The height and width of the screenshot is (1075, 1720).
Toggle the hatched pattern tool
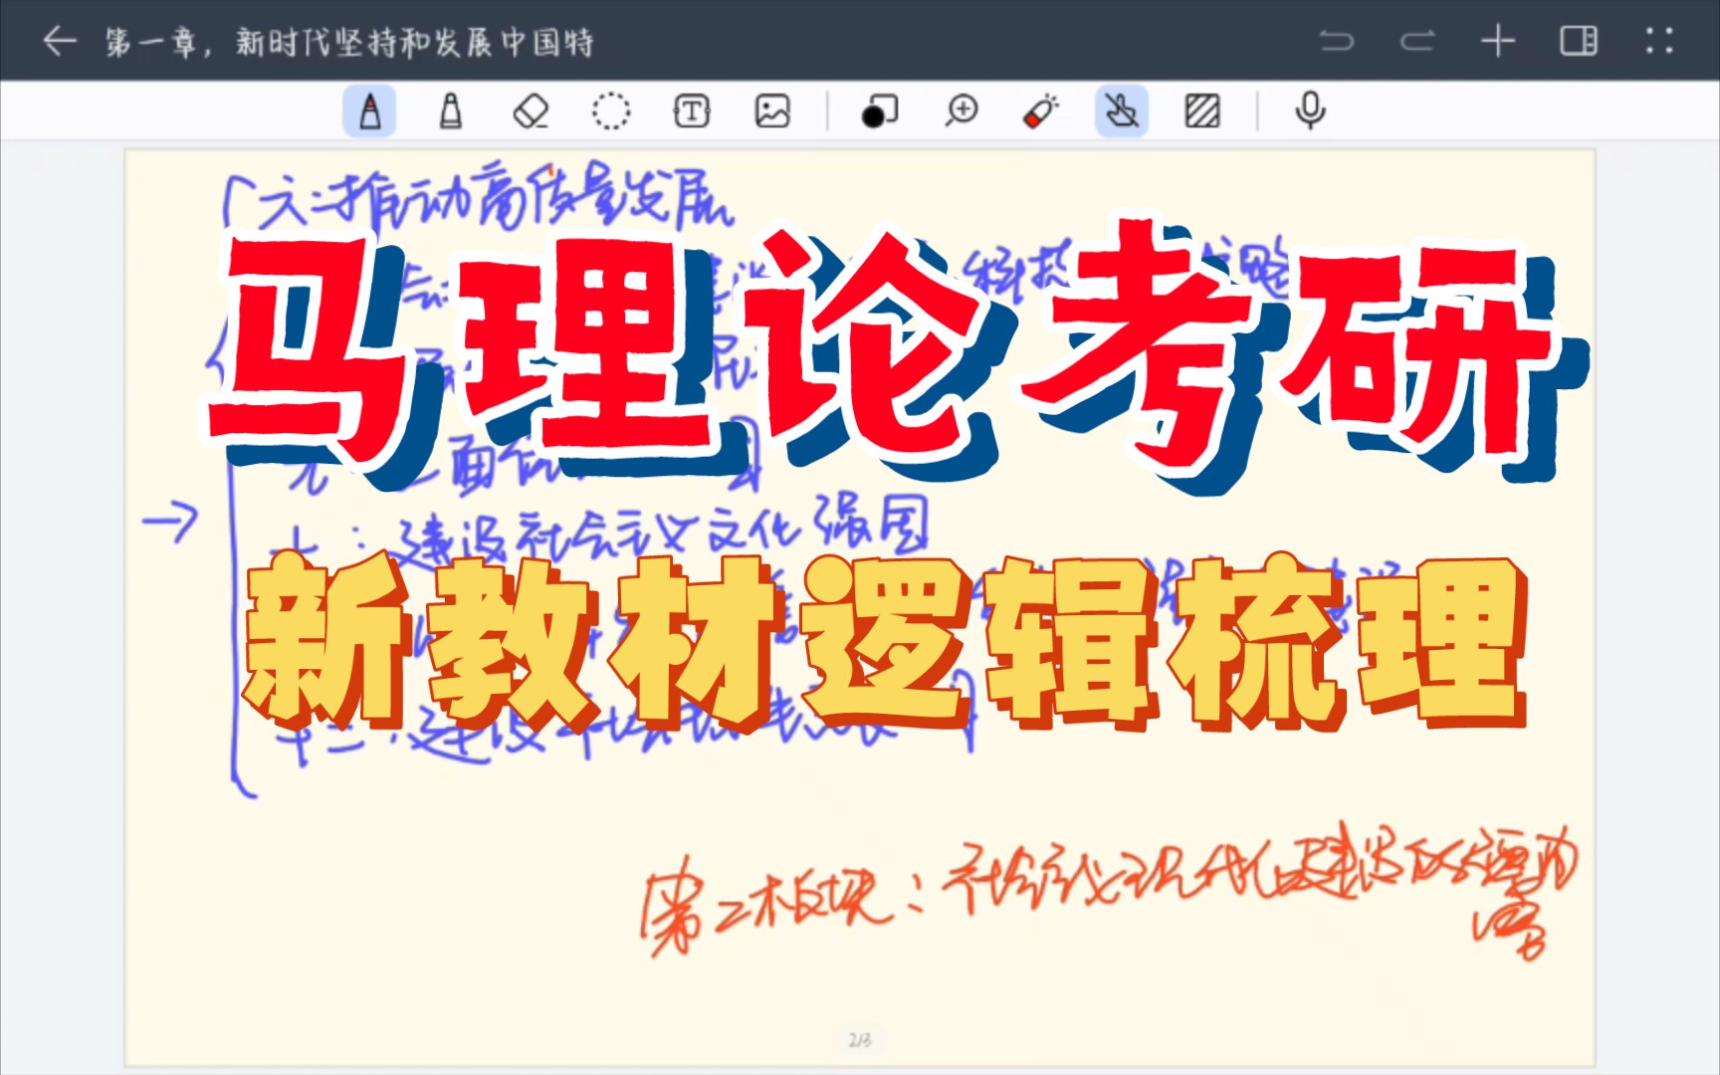[x=1202, y=110]
